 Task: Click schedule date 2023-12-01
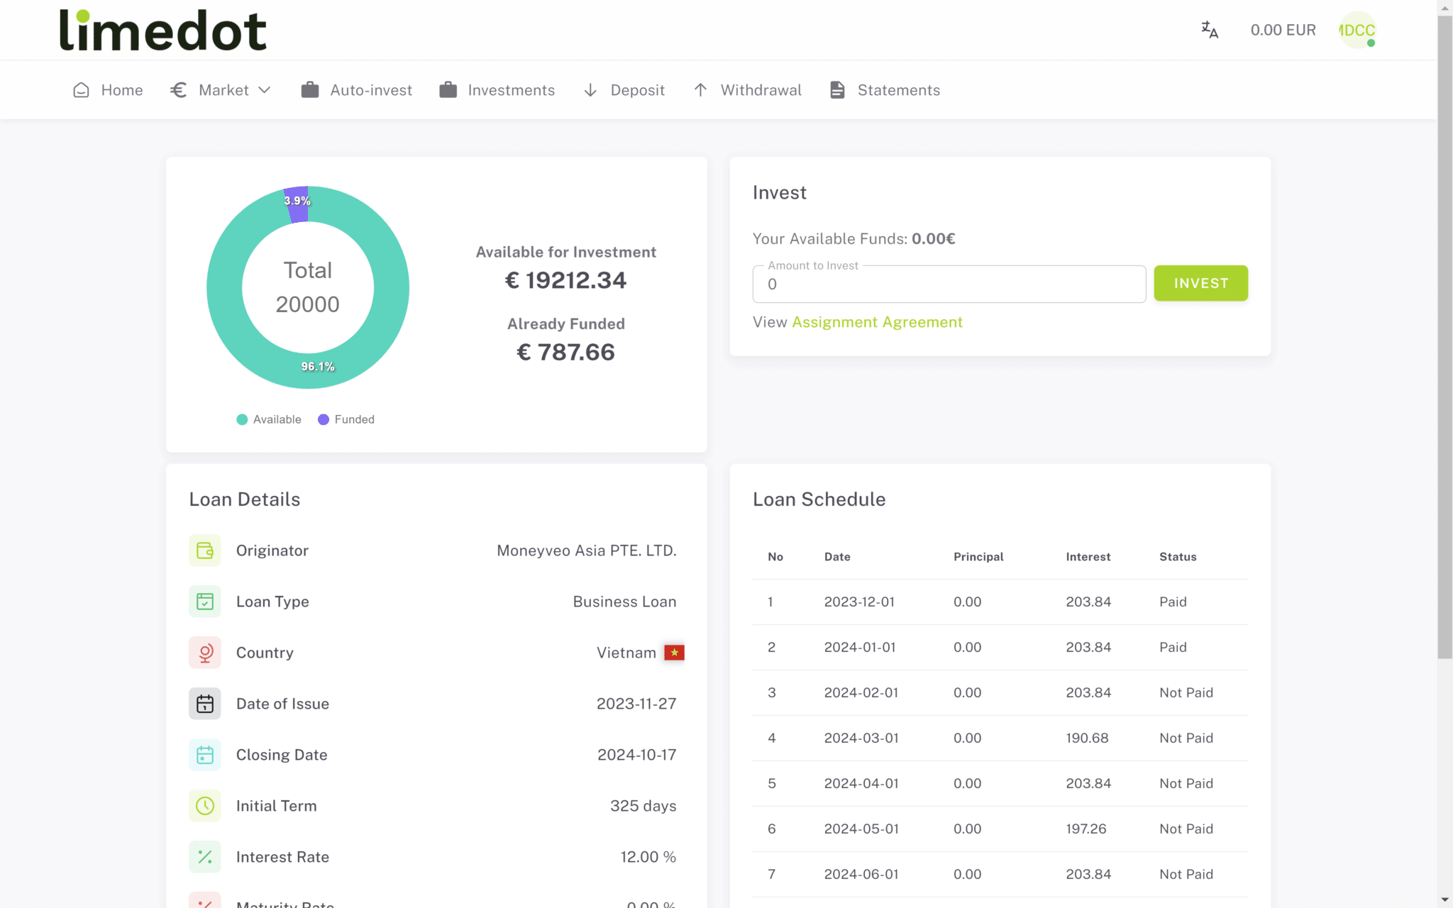[x=859, y=602]
